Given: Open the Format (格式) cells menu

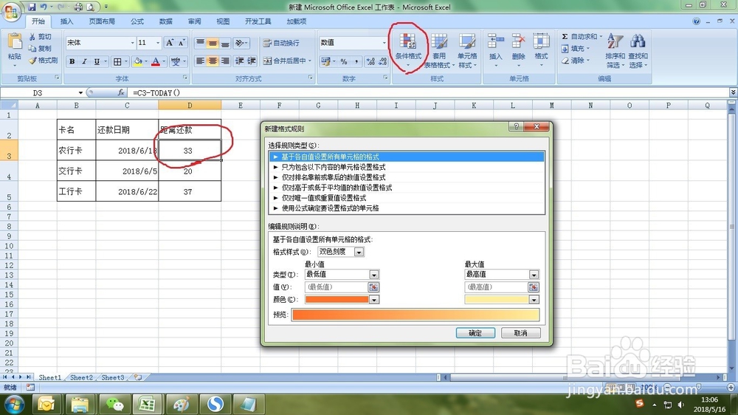Looking at the screenshot, I should click(x=541, y=50).
